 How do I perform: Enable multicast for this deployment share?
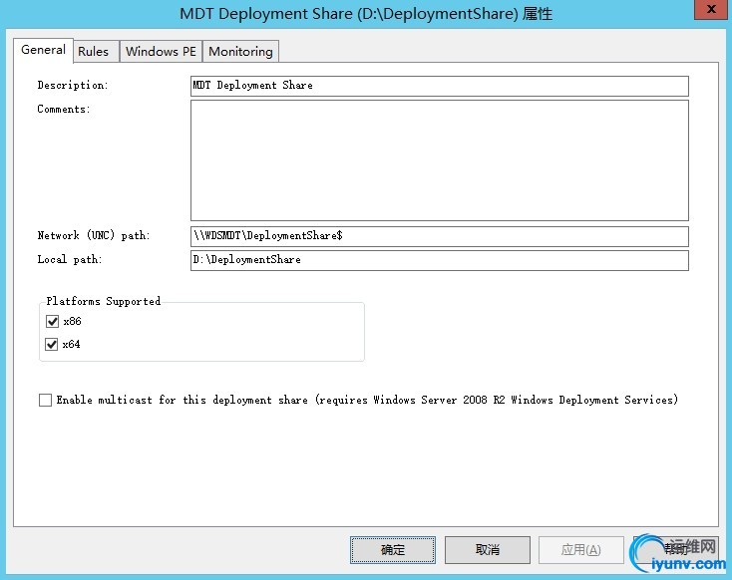(x=45, y=400)
